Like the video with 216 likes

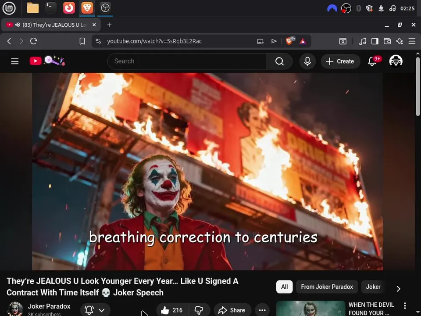[x=172, y=310]
